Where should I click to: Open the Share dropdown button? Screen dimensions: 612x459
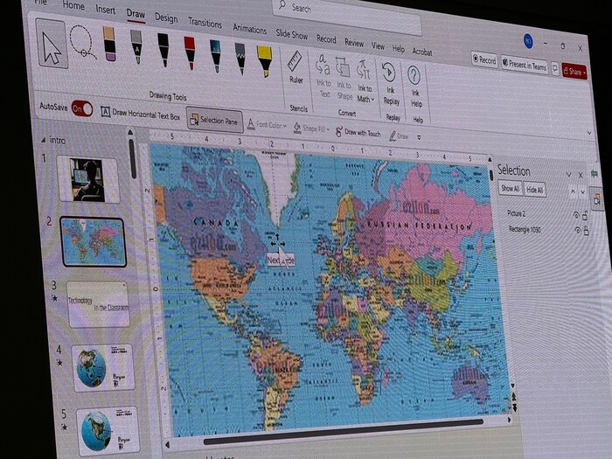[574, 72]
